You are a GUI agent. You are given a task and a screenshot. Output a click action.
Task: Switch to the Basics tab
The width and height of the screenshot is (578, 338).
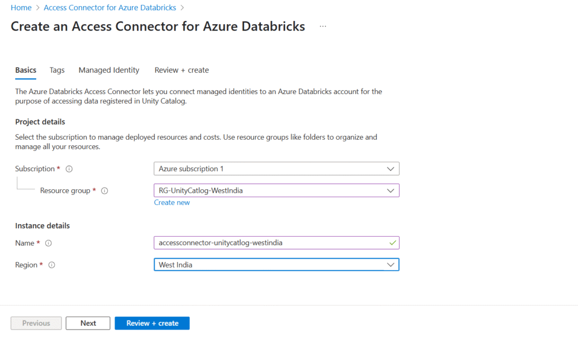[26, 70]
